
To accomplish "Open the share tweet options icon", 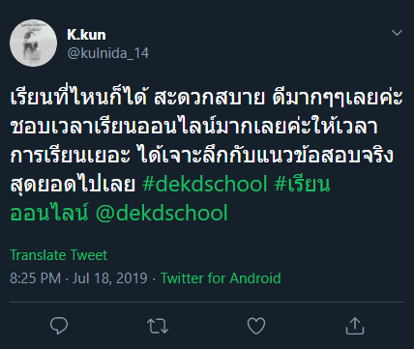I will [x=355, y=326].
